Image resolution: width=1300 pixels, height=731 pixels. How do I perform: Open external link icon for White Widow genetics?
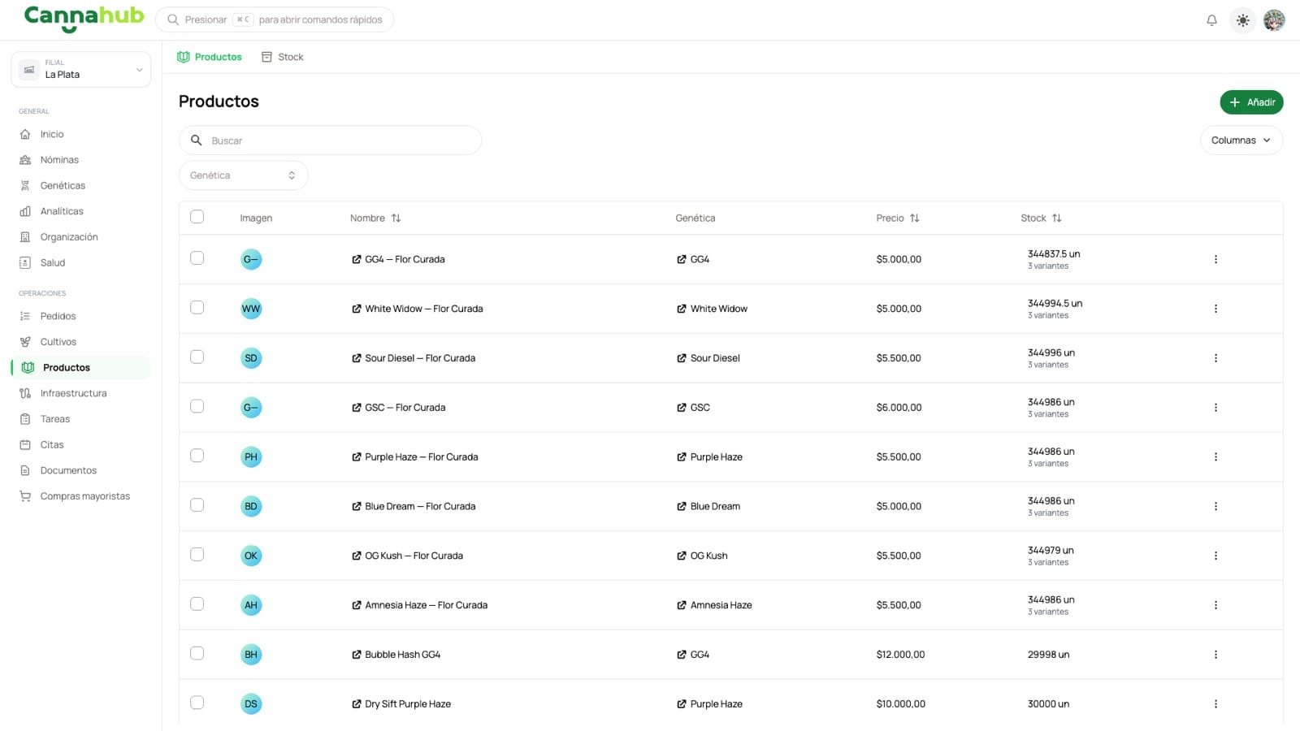(682, 309)
